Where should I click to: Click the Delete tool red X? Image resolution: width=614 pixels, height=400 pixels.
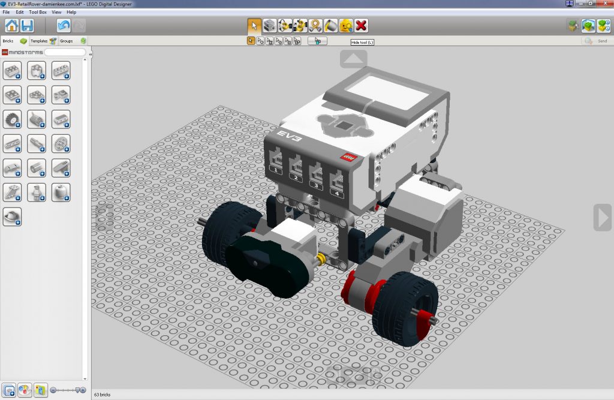[x=361, y=26]
